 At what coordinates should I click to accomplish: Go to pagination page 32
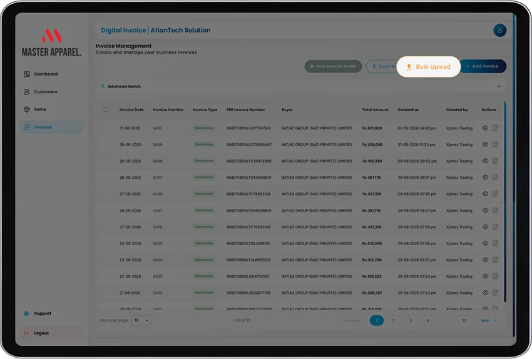point(464,321)
